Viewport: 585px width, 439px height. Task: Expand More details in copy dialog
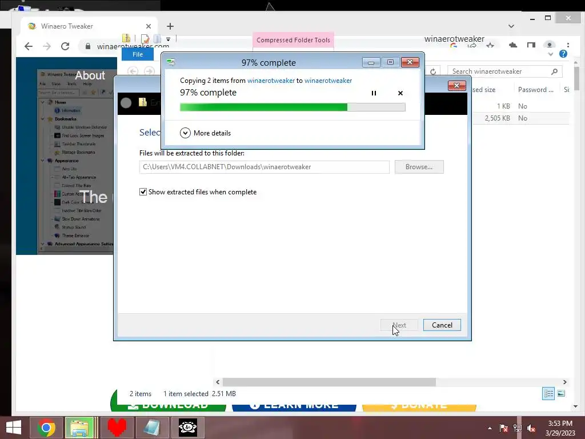(x=206, y=133)
